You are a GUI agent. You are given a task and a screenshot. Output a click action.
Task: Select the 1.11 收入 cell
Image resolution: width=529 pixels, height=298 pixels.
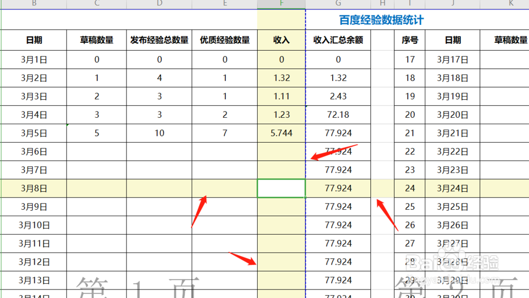pos(281,96)
